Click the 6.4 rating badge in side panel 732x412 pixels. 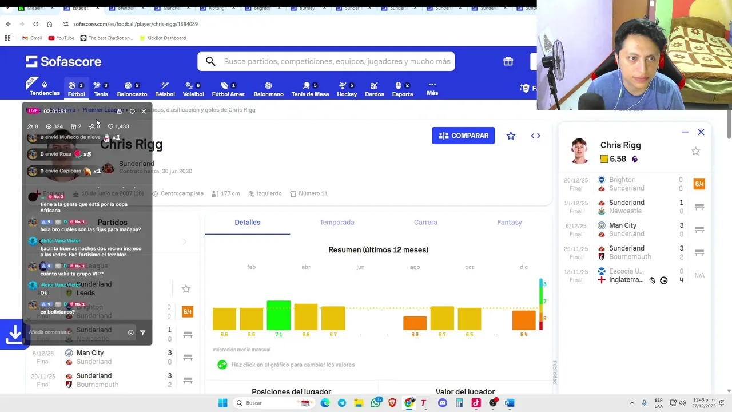699,184
